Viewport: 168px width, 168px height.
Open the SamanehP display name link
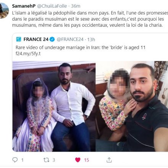click(24, 6)
